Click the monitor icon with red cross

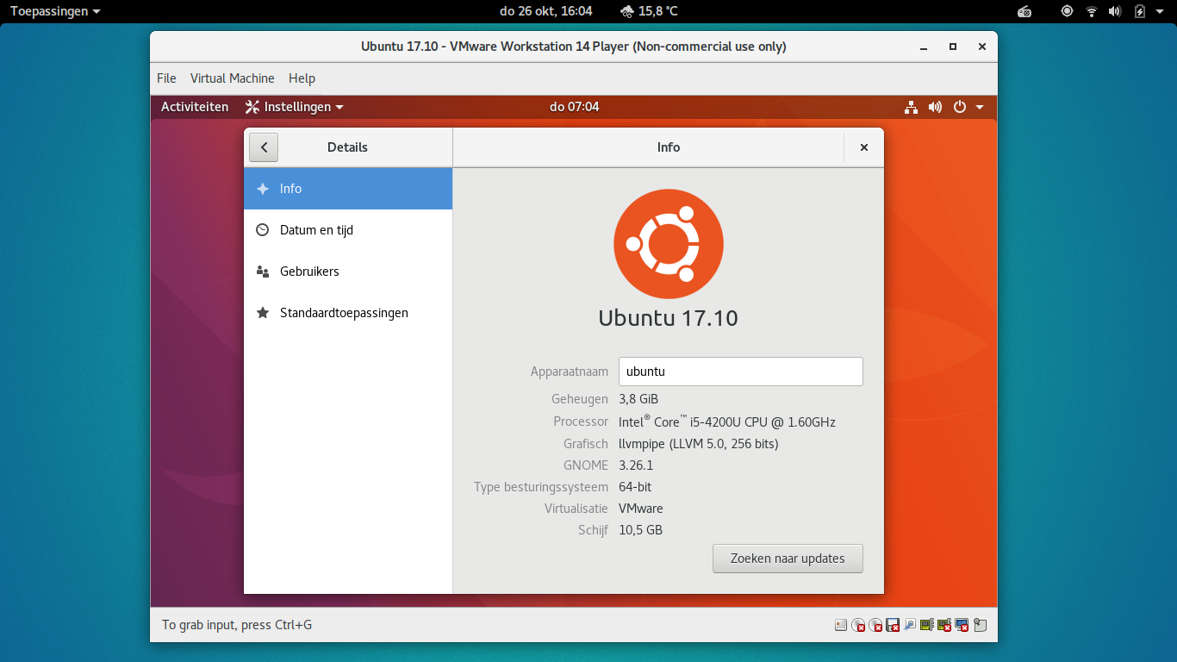point(962,625)
